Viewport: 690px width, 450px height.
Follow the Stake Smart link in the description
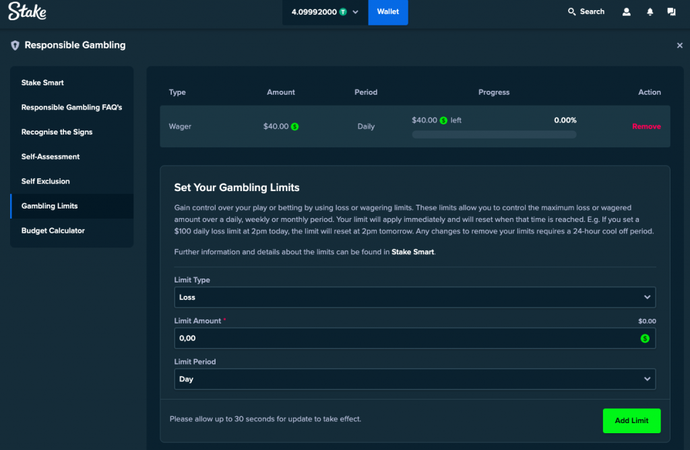click(x=412, y=252)
